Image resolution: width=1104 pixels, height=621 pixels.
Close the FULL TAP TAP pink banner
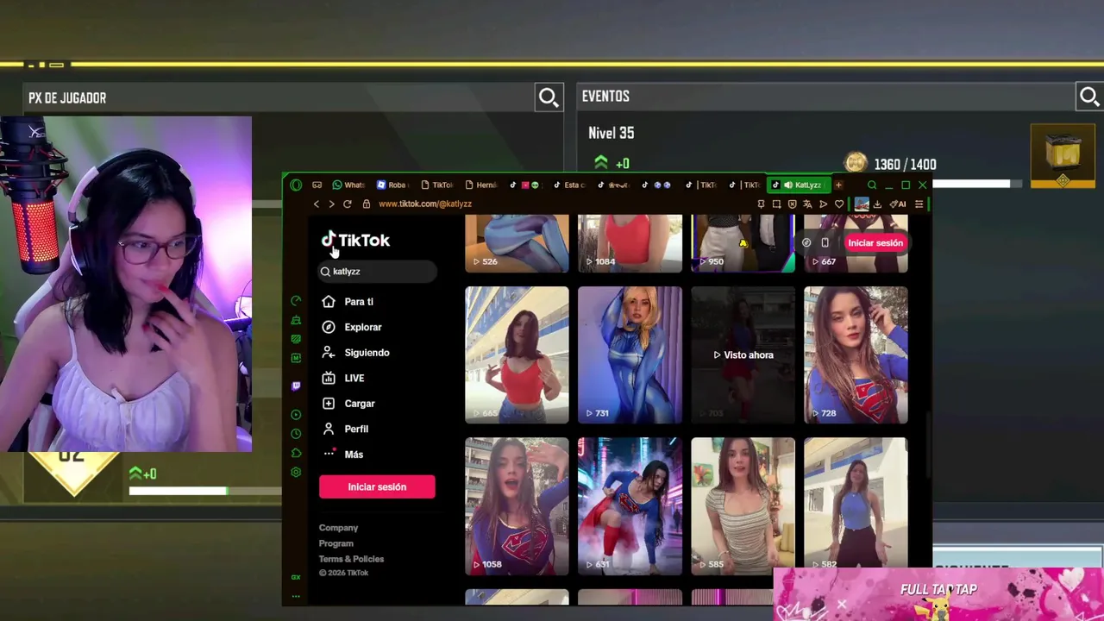click(x=842, y=605)
